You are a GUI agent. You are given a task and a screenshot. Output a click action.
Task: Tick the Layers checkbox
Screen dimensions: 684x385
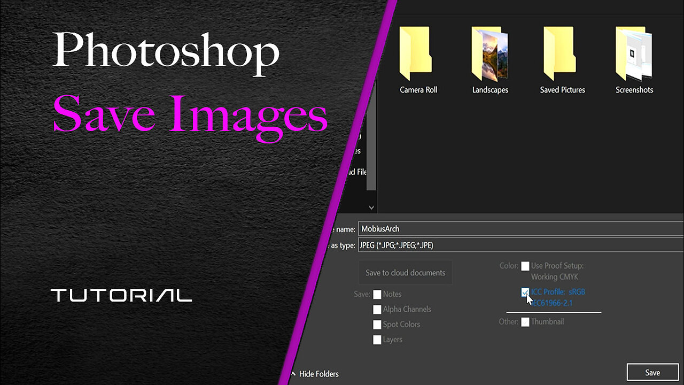377,340
